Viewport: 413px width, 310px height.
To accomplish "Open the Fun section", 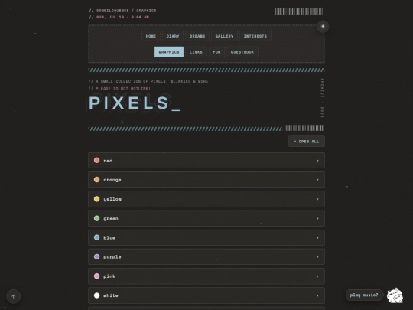I will [x=216, y=52].
